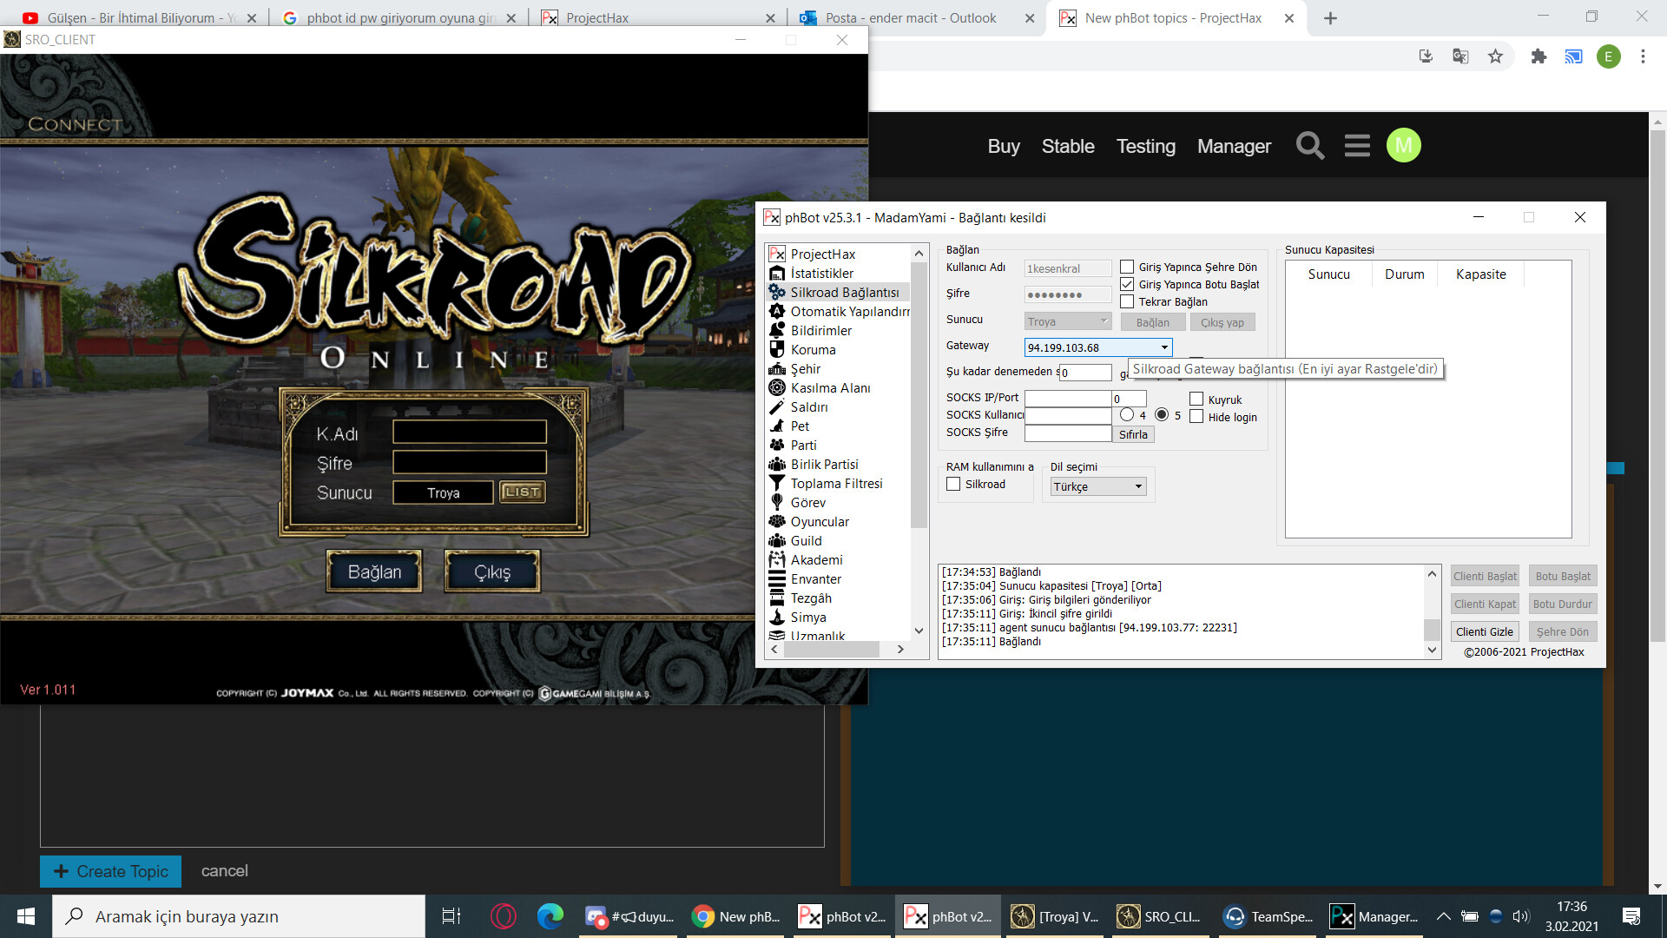This screenshot has height=938, width=1667.
Task: Click the Simya flask icon
Action: [x=777, y=618]
